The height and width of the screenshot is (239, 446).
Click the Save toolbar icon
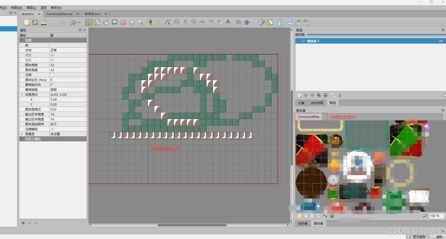pyautogui.click(x=44, y=22)
